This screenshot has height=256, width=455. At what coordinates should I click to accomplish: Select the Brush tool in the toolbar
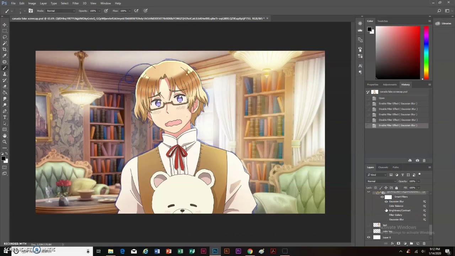[x=5, y=68]
